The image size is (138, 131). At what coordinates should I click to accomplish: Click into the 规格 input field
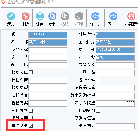click(x=48, y=57)
